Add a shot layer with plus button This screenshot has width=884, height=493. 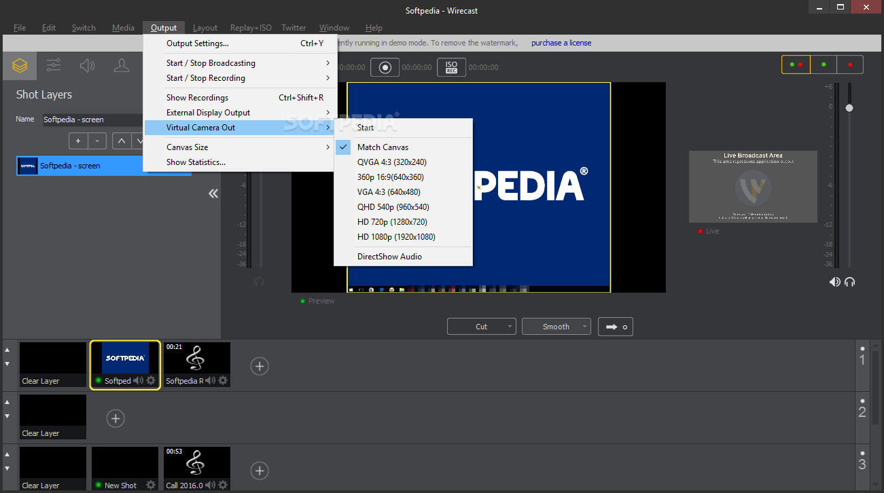pyautogui.click(x=78, y=141)
